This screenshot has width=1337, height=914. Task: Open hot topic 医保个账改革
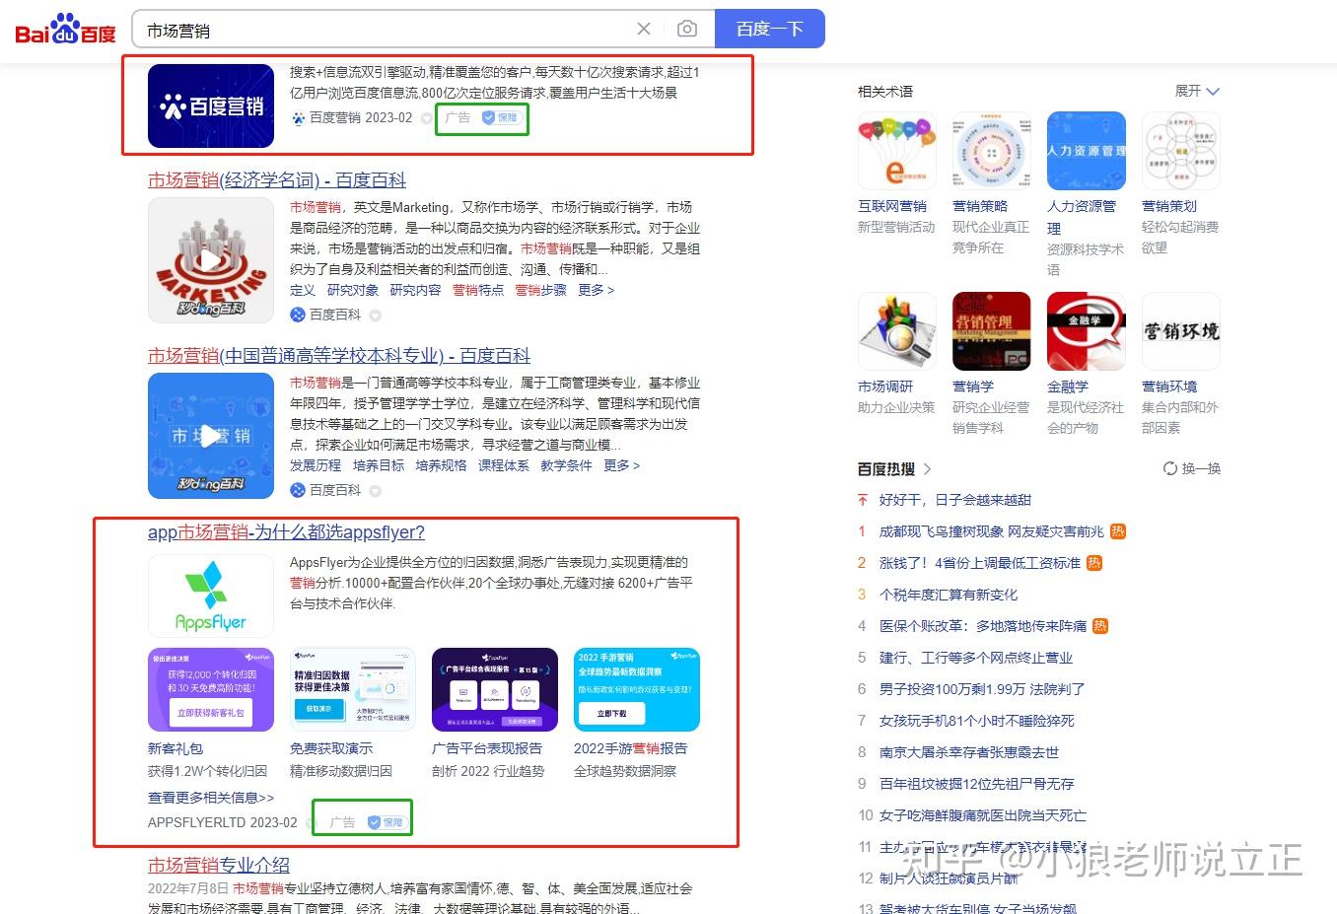tap(983, 626)
